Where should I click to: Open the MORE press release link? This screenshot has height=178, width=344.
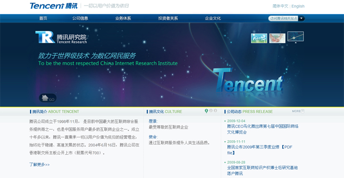pyautogui.click(x=298, y=111)
